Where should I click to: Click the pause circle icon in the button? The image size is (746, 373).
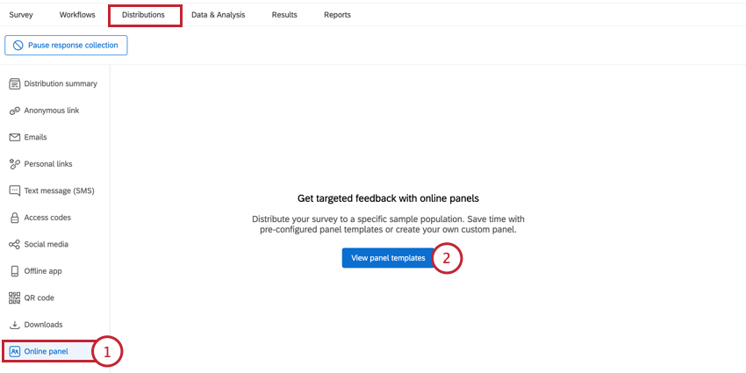point(18,45)
